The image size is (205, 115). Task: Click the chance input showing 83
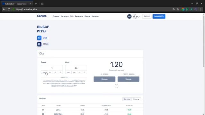(x=76, y=68)
